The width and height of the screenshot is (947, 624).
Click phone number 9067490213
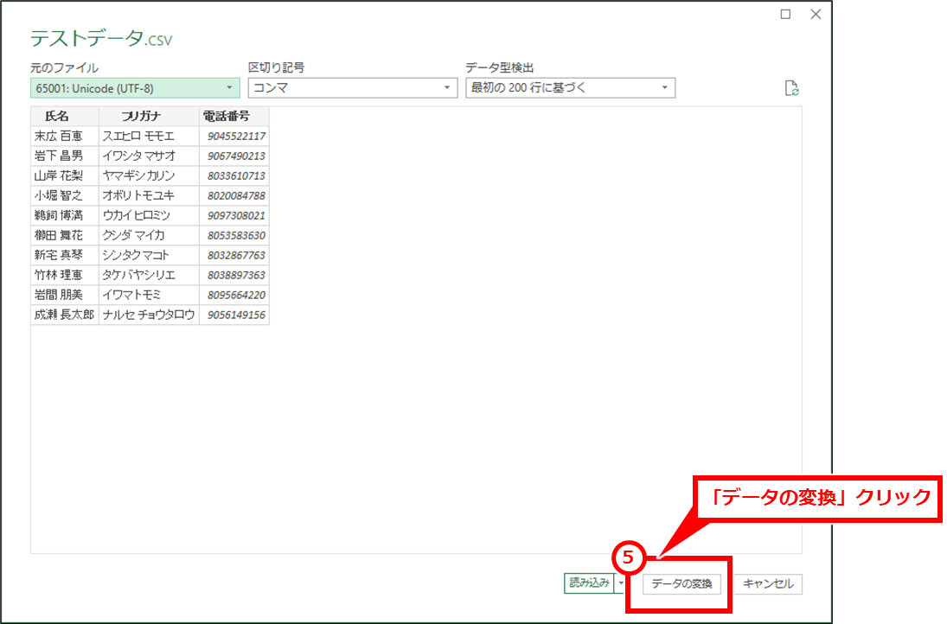pos(234,156)
